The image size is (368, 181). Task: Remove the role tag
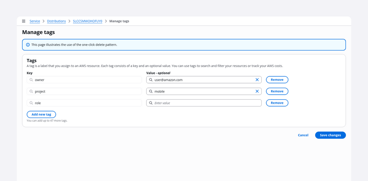click(277, 103)
